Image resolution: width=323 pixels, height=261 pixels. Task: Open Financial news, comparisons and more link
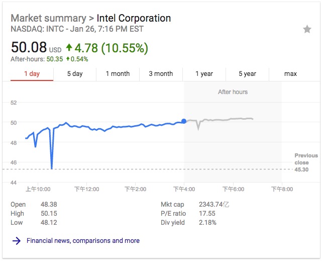83,241
